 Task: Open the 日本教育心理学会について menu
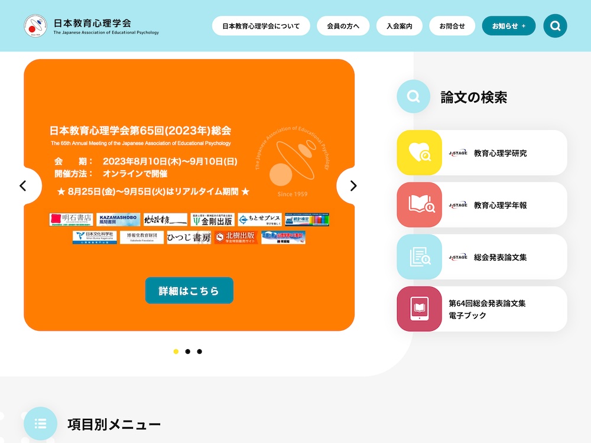pyautogui.click(x=261, y=26)
